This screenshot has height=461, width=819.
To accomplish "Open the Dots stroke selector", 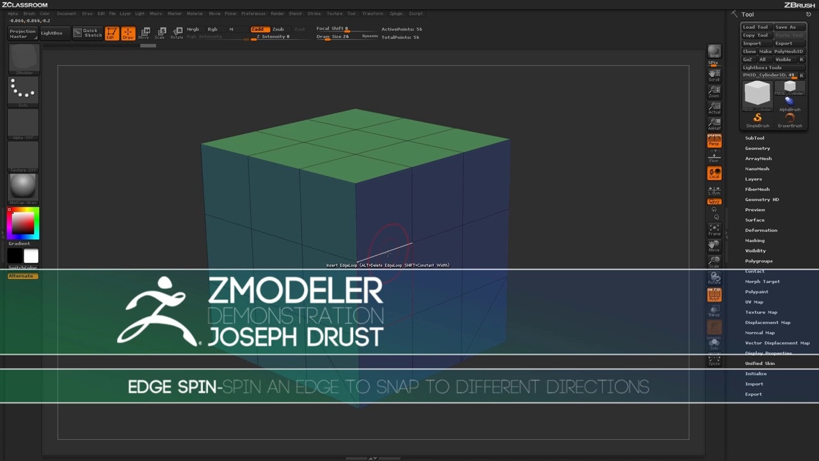I will [x=24, y=92].
